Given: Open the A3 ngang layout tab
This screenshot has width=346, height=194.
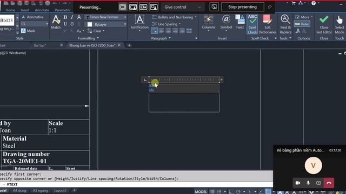Looking at the screenshot, I should [40, 190].
